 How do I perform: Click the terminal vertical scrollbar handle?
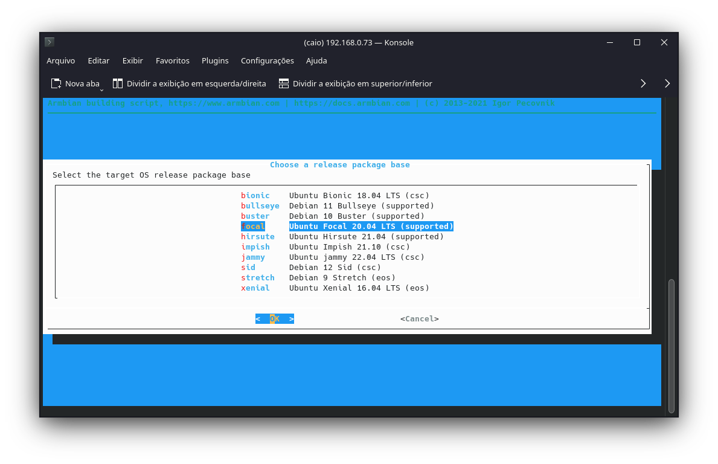click(x=672, y=346)
